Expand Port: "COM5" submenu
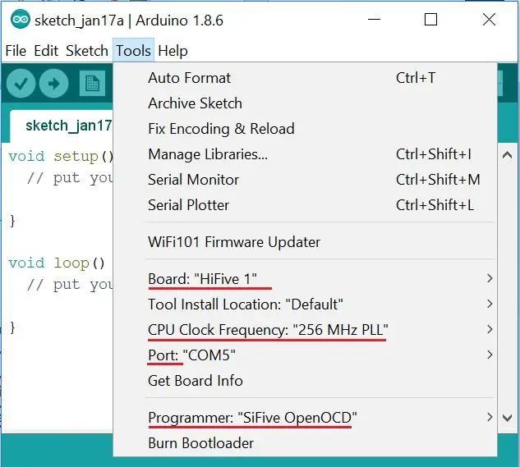Screen dimensions: 520x467 pos(305,355)
